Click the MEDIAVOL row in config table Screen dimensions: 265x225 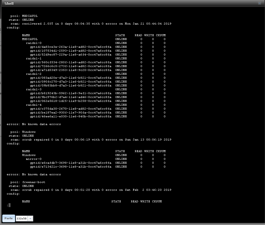tap(94, 39)
